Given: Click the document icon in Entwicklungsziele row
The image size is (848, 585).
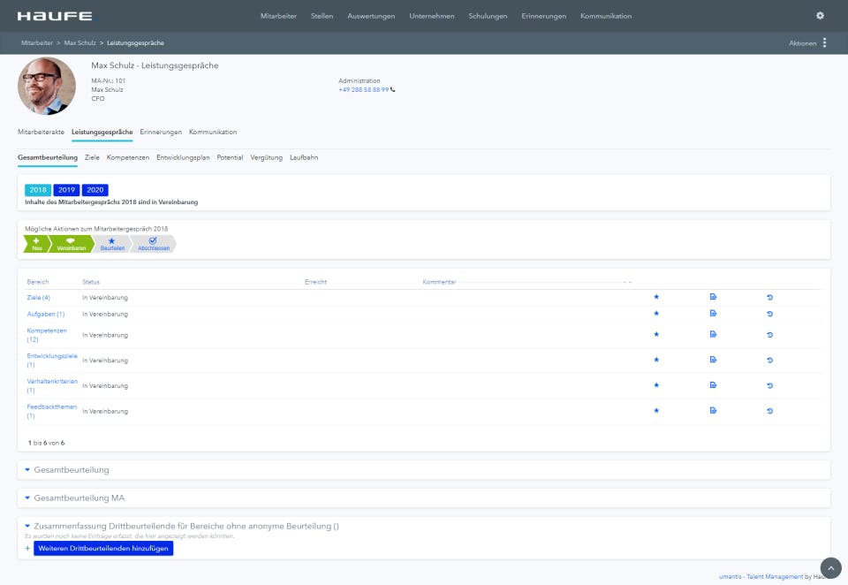Looking at the screenshot, I should (713, 360).
